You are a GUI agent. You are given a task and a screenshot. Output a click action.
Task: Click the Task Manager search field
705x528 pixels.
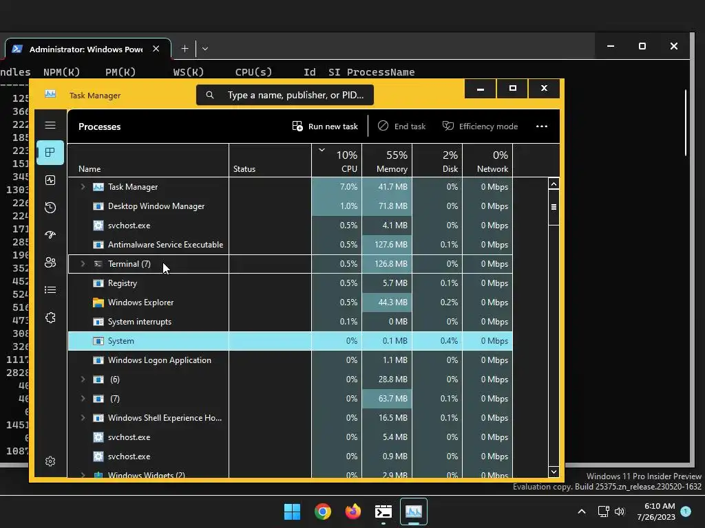[284, 95]
